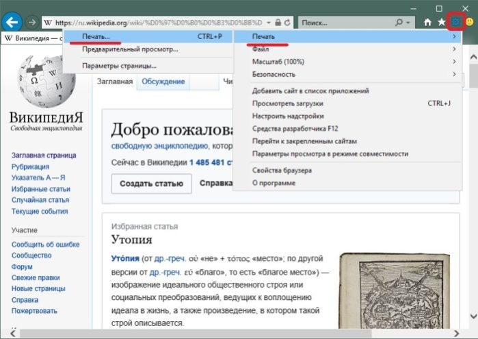Refresh the page with the reload icon

[x=287, y=23]
